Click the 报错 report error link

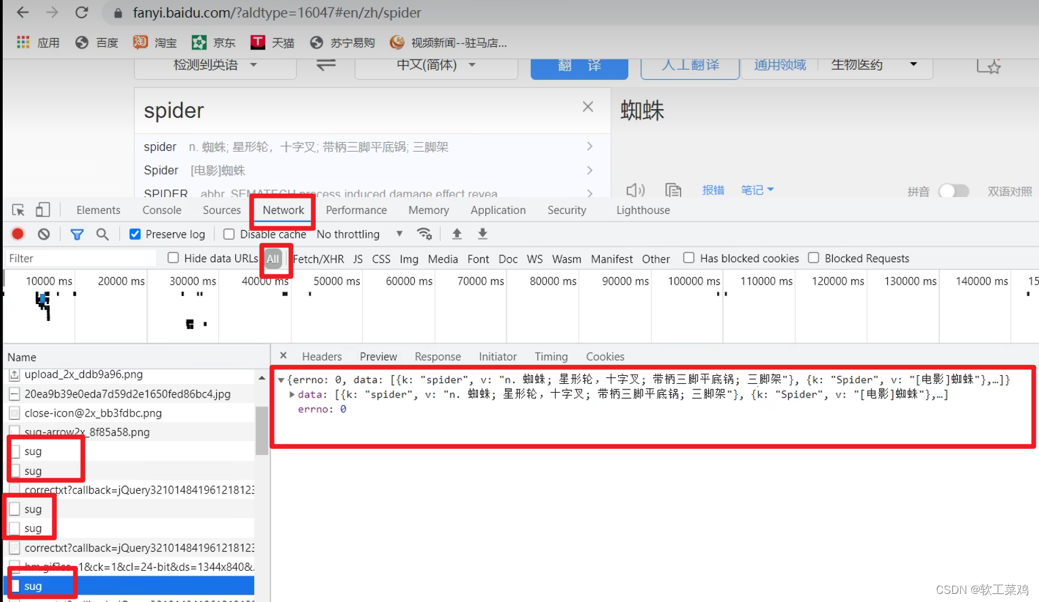click(x=713, y=190)
